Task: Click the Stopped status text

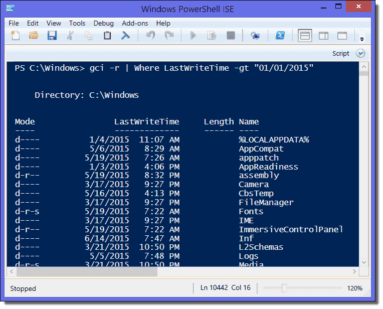Action: coord(23,288)
